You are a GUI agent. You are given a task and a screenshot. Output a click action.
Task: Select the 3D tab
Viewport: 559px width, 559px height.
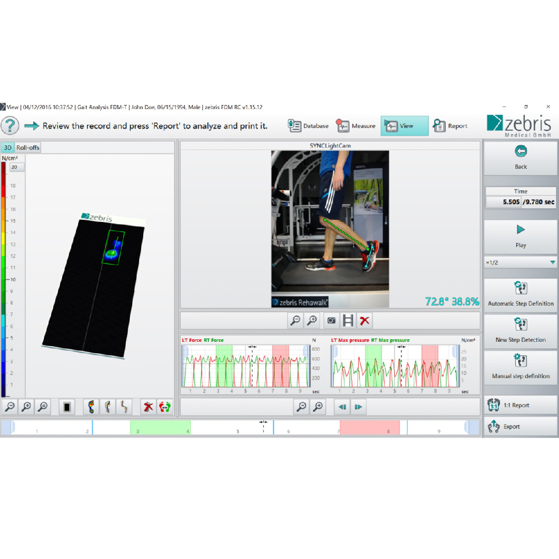click(8, 147)
